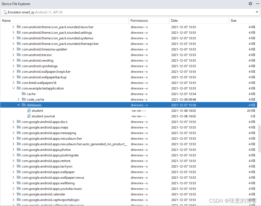Image resolution: width=261 pixels, height=206 pixels.
Task: Open the Device File Explorer settings gear
Action: pos(250,4)
